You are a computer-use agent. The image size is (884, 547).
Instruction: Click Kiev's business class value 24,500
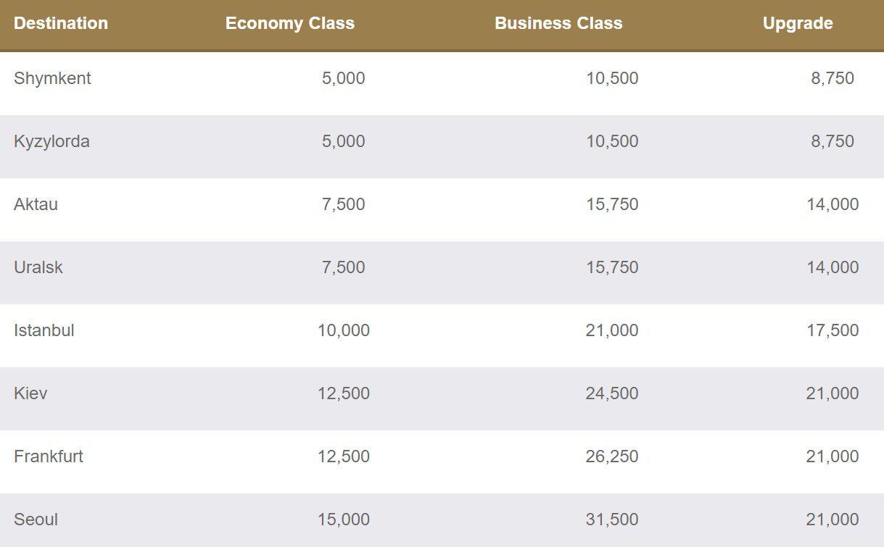point(612,393)
